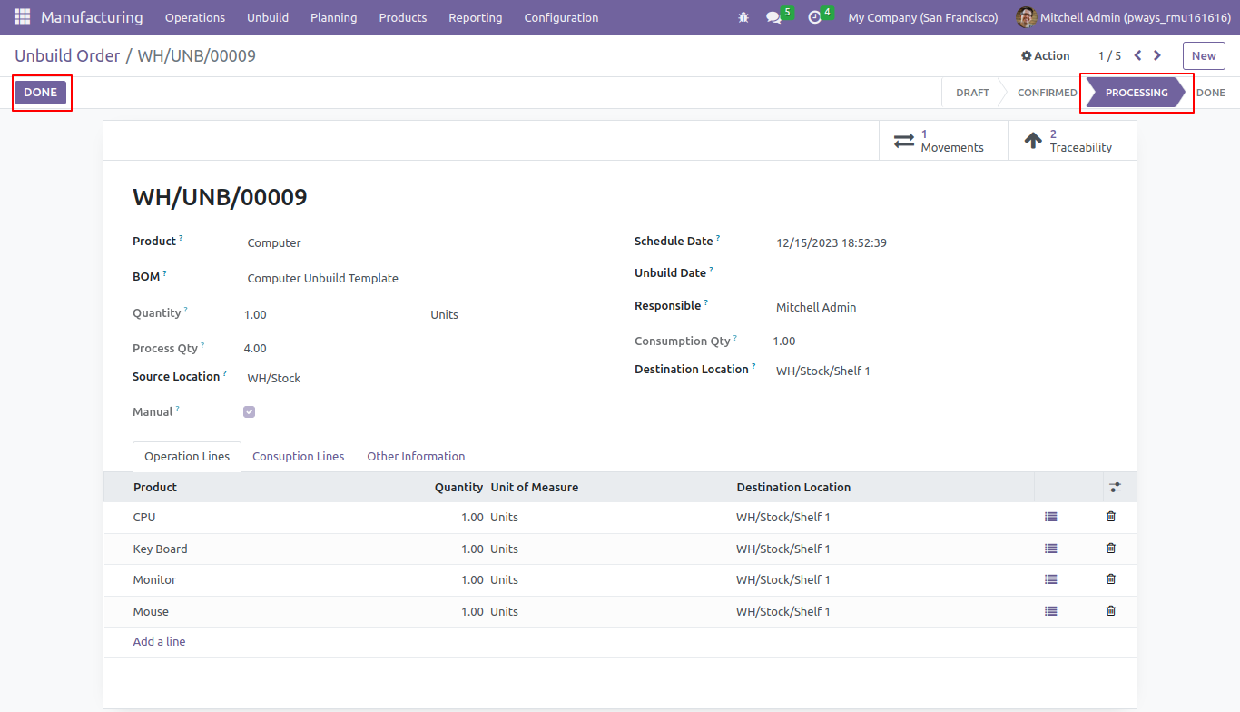1240x712 pixels.
Task: Toggle the Manual checkbox
Action: coord(250,411)
